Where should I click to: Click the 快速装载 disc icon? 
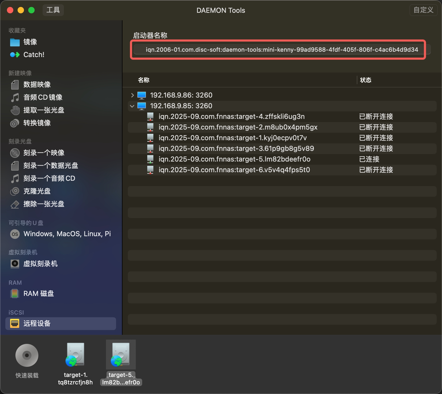27,355
